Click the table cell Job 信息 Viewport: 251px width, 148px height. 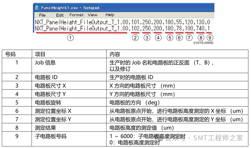point(69,65)
